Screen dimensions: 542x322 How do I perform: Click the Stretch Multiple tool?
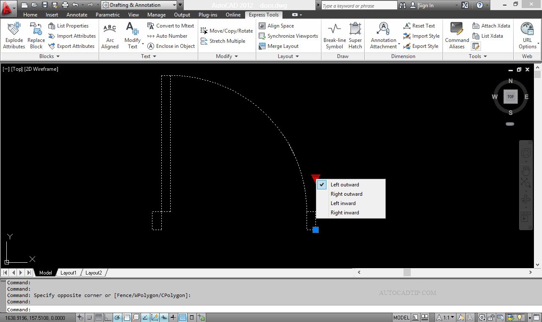(223, 41)
